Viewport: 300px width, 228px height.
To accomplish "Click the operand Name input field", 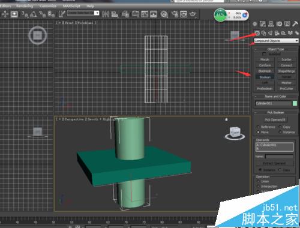I will (279, 157).
